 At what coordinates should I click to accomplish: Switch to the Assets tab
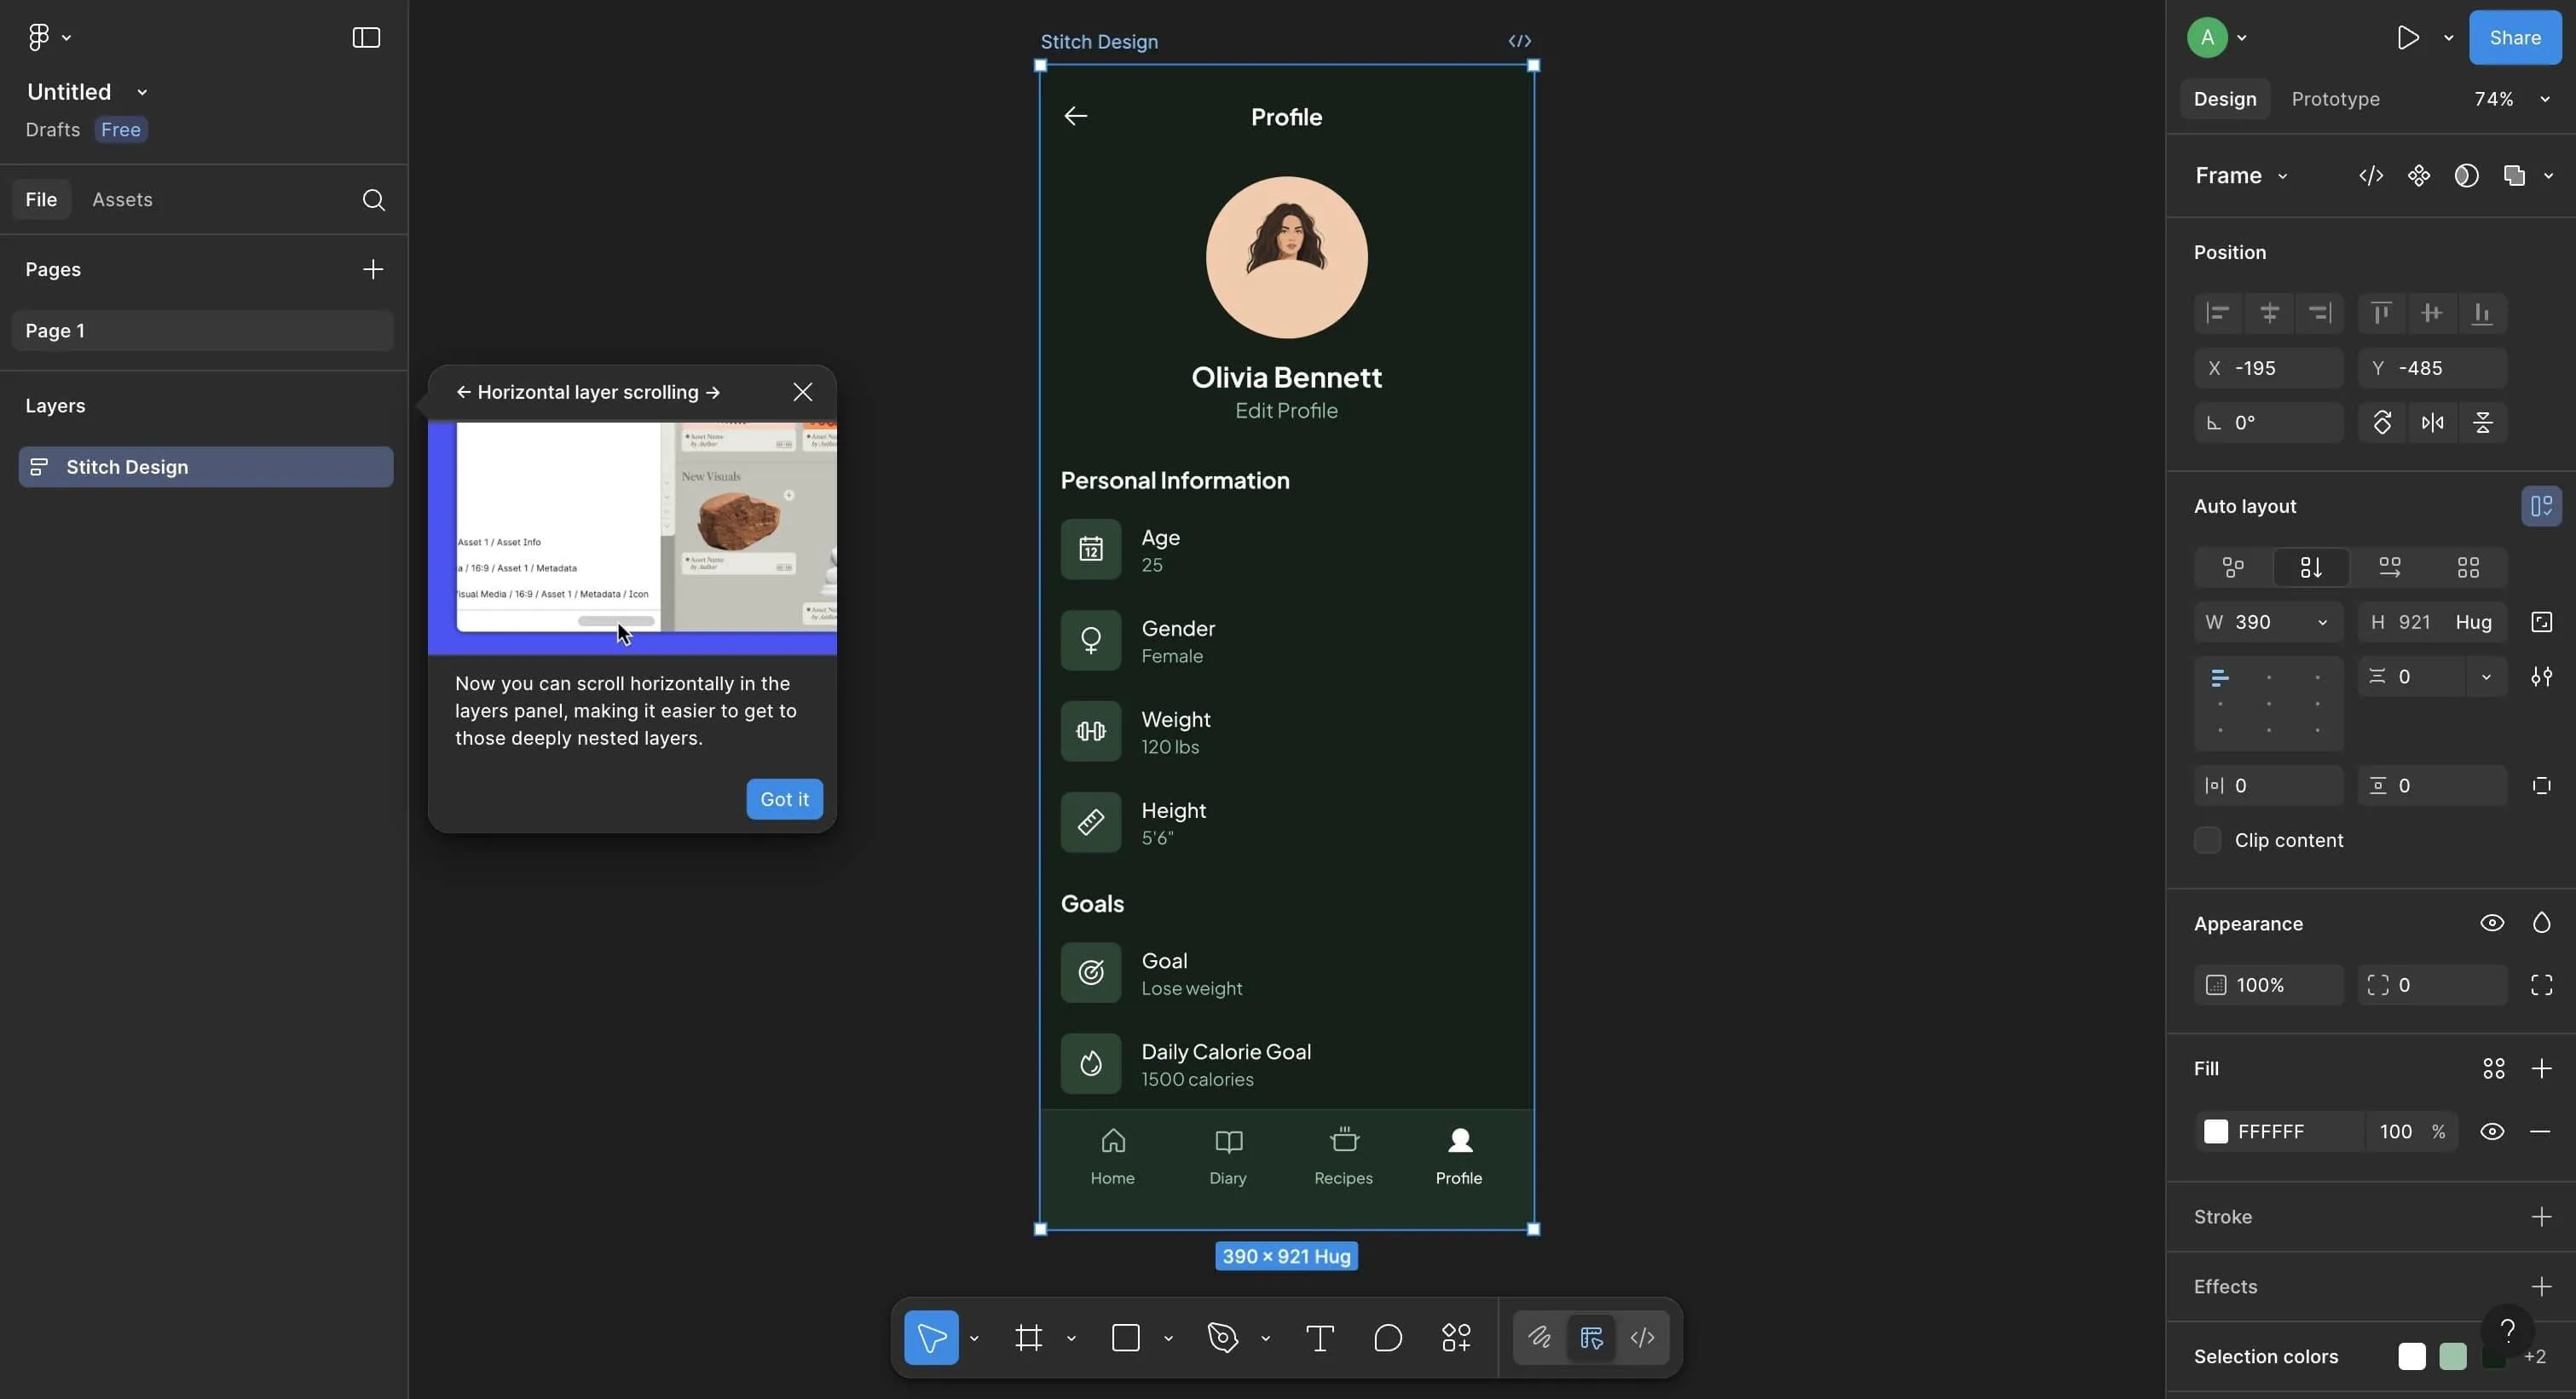[x=122, y=200]
